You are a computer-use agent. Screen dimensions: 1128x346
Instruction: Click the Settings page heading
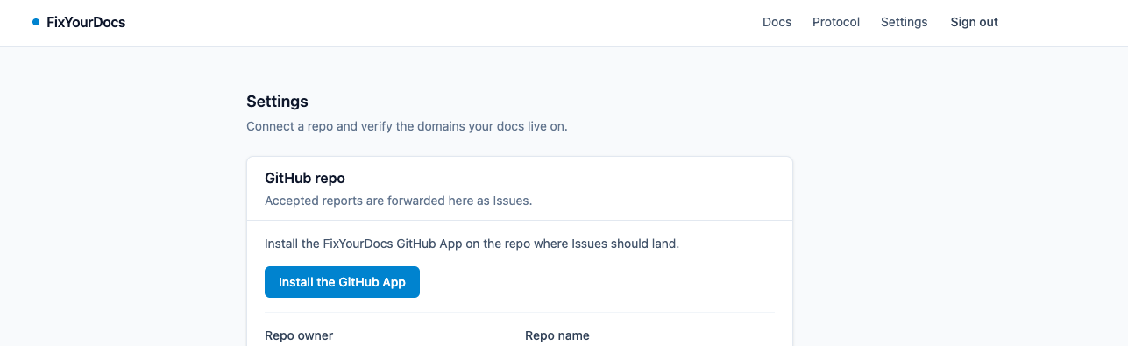point(277,102)
